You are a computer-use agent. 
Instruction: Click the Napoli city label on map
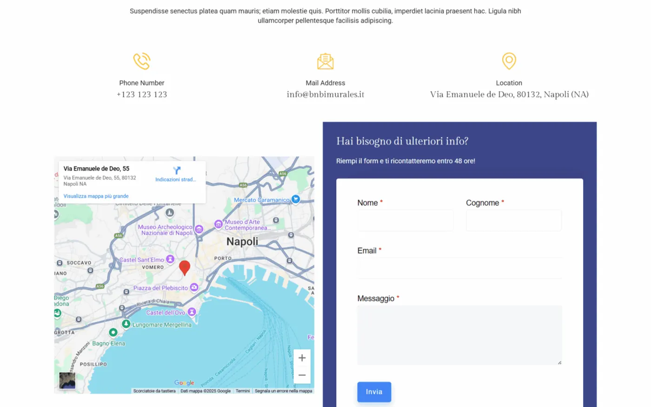pyautogui.click(x=242, y=241)
